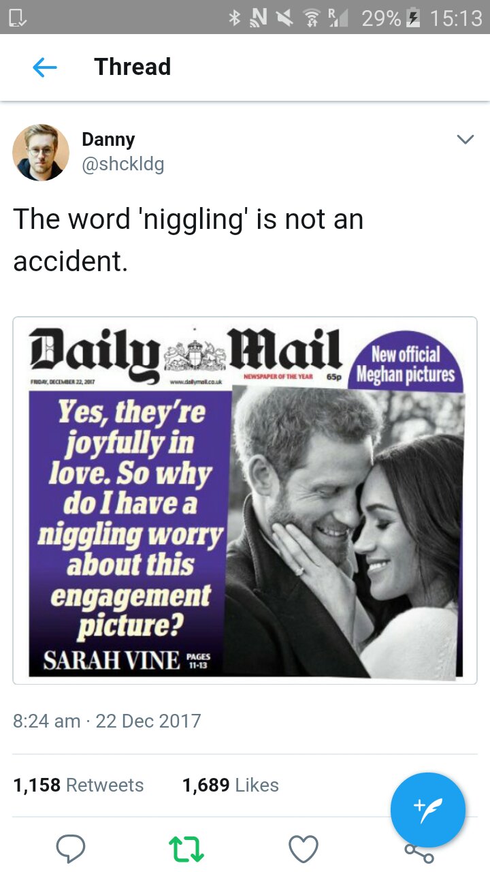Tap the tweet text about 'niggling'
The image size is (490, 872).
pos(189,240)
